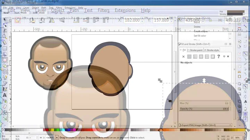Select the Spray tool

tap(5, 101)
